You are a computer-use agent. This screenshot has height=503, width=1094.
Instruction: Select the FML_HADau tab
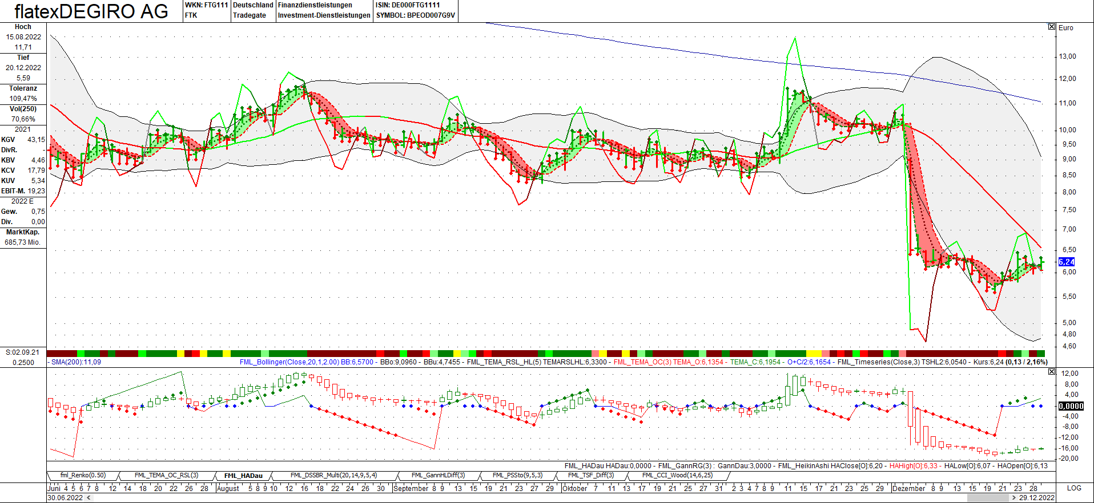point(243,476)
